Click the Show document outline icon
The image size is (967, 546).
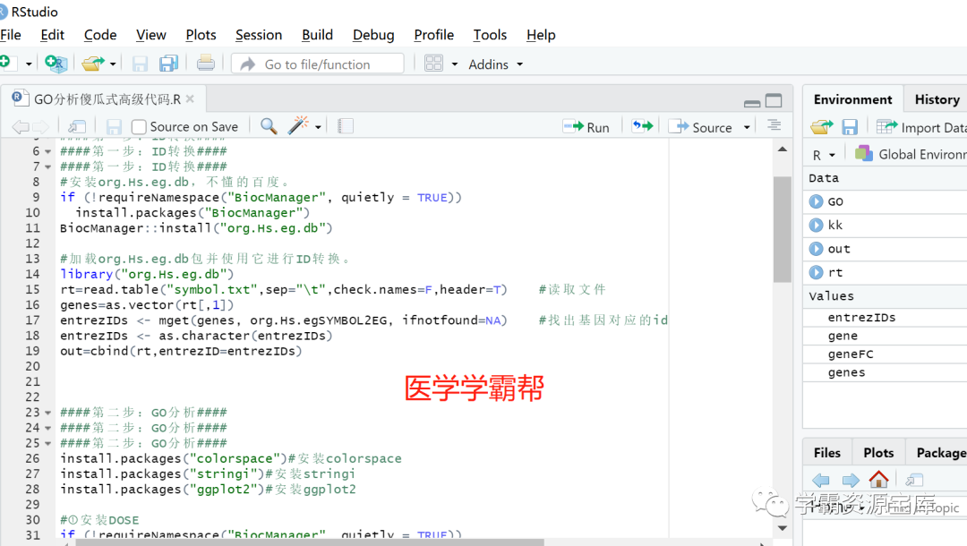coord(774,125)
